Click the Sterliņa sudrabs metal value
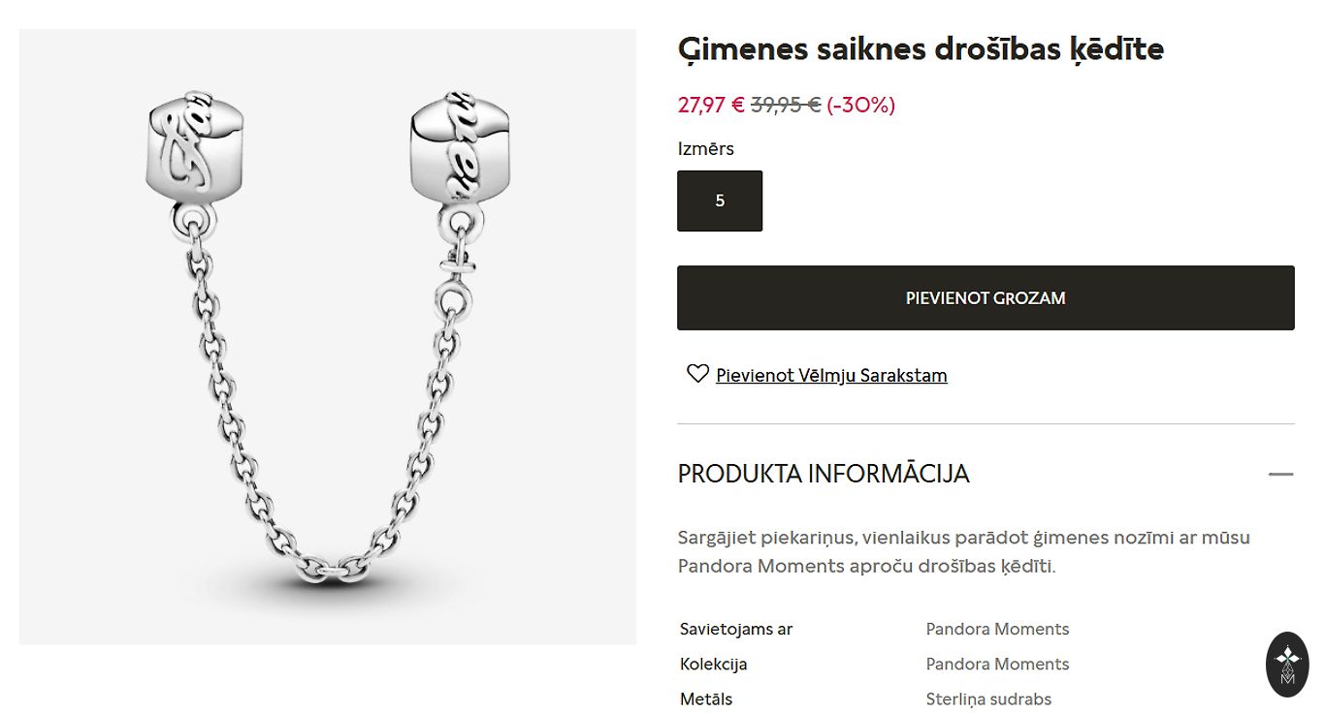This screenshot has width=1325, height=713. (988, 698)
